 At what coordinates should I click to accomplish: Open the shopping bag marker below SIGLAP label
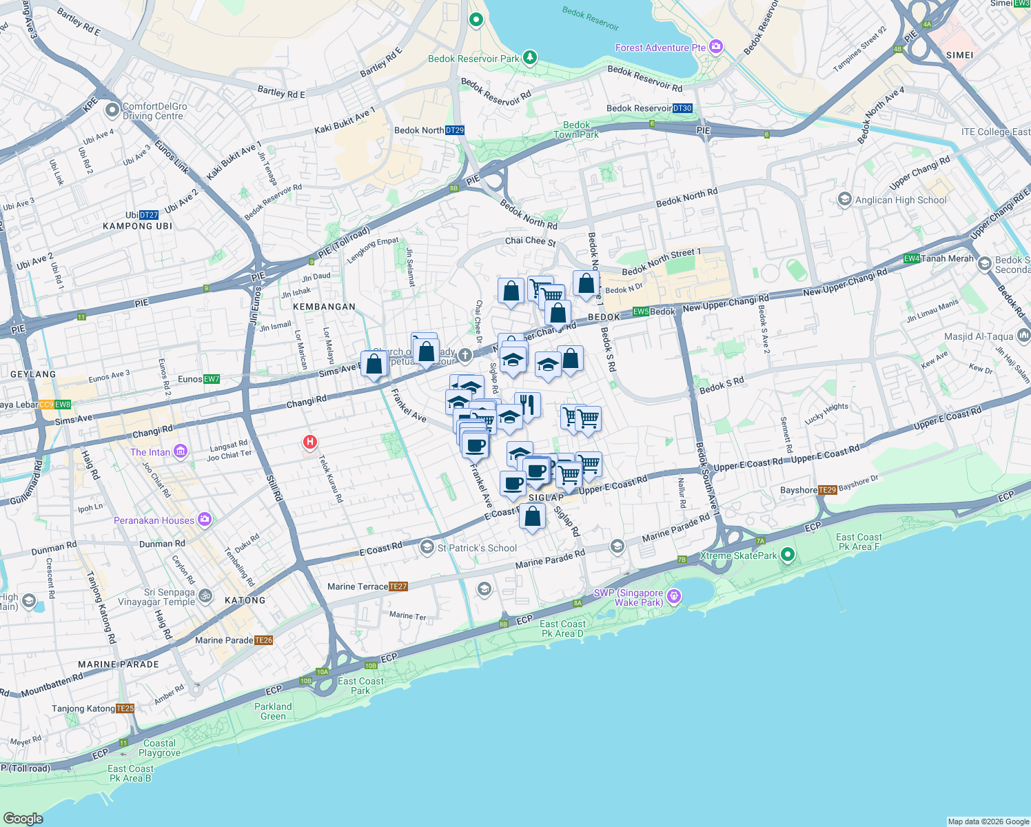pyautogui.click(x=533, y=516)
